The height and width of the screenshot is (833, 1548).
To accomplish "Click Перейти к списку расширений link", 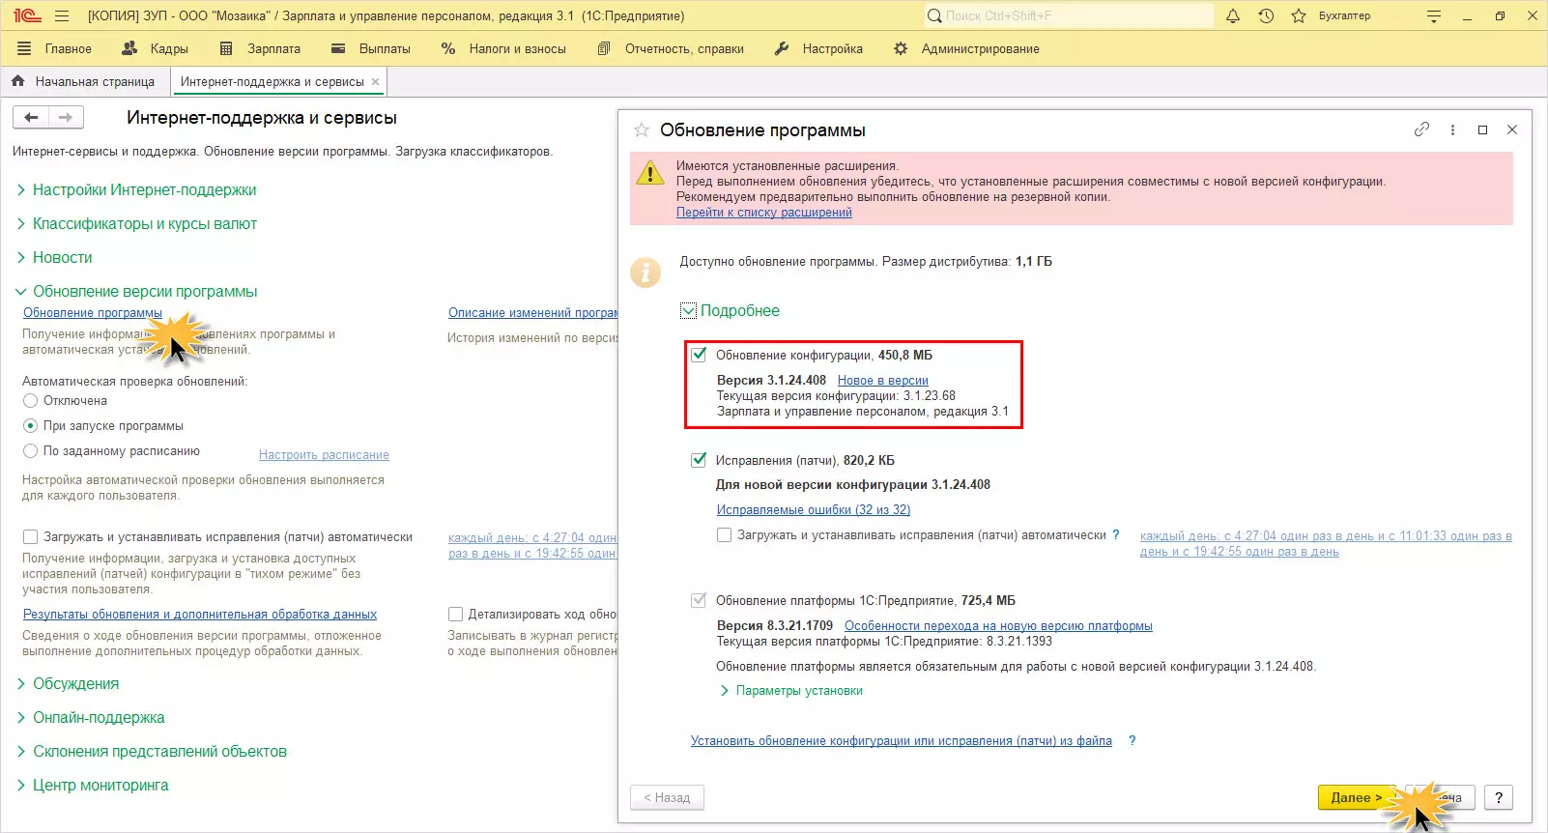I will pos(764,213).
